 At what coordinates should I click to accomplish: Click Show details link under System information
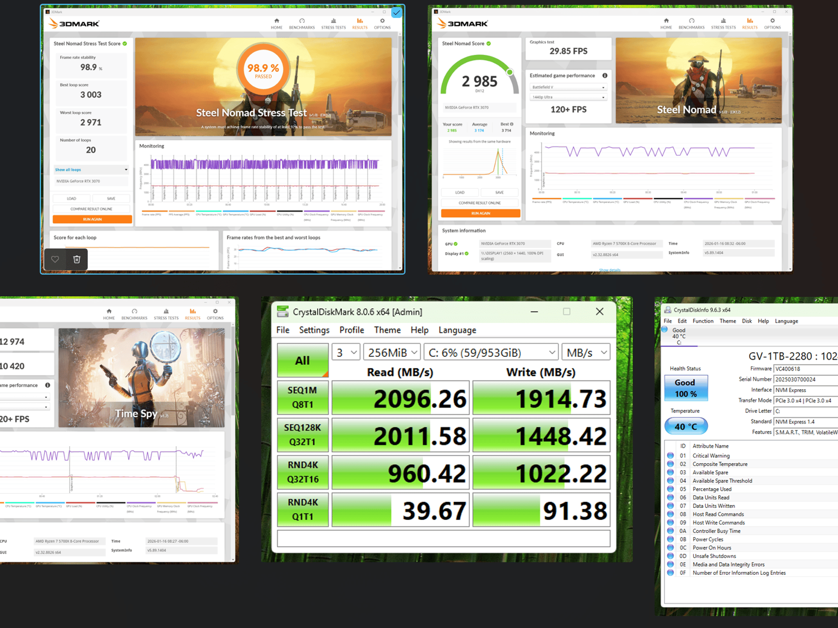pos(610,270)
